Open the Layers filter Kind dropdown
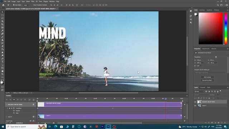229x129 pixels. coord(199,92)
